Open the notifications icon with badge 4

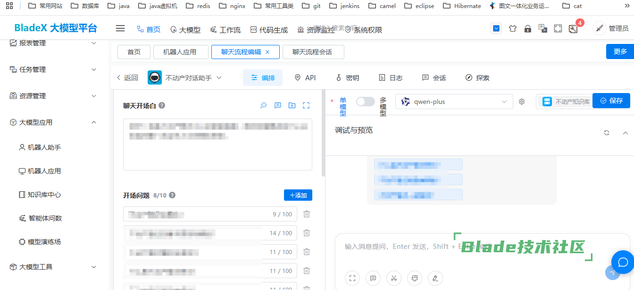click(x=573, y=29)
